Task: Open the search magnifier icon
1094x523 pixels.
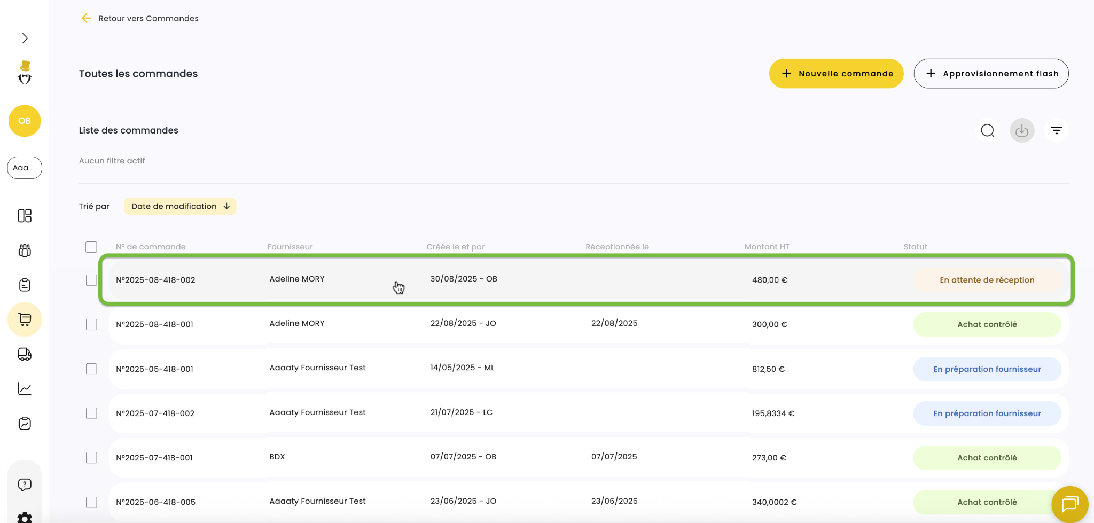Action: [x=987, y=130]
